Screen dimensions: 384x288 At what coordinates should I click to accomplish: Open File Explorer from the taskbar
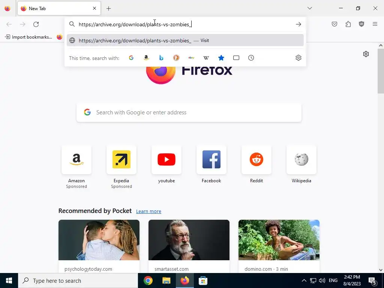click(166, 280)
